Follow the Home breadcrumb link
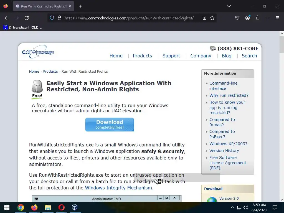The height and width of the screenshot is (213, 284). 34,71
